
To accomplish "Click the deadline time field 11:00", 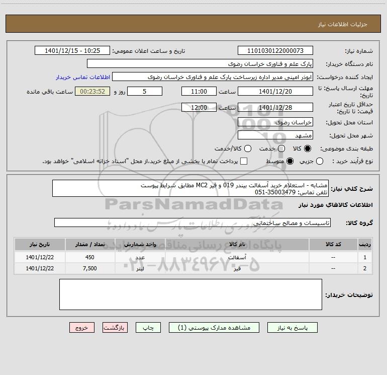I will click(199, 91).
